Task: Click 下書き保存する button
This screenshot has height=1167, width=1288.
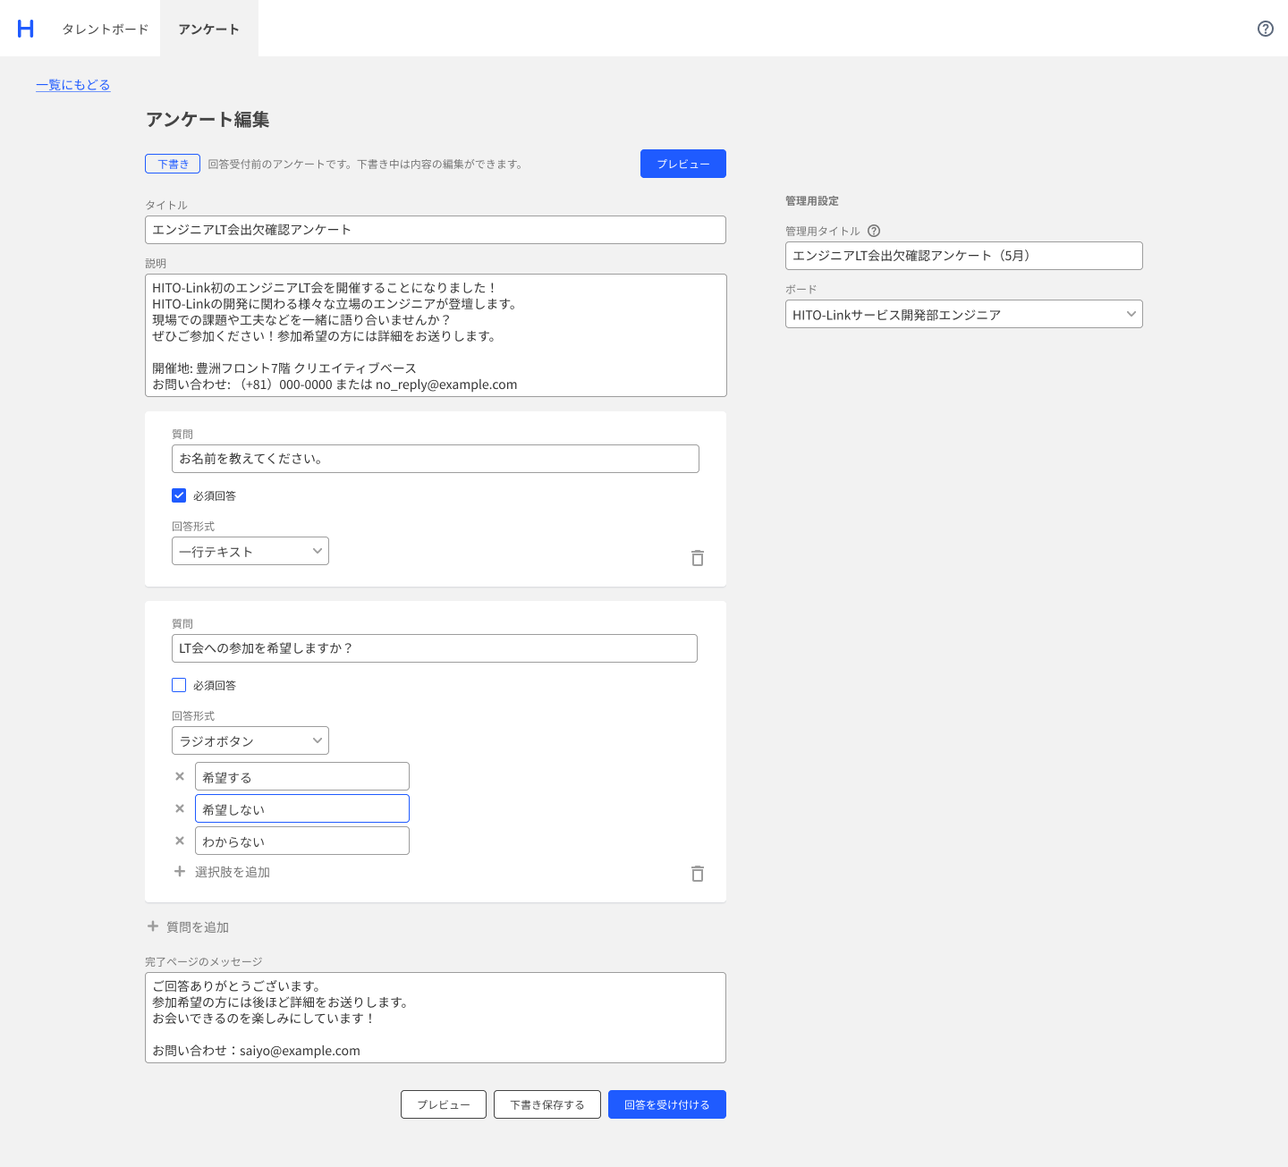Action: click(x=547, y=1104)
